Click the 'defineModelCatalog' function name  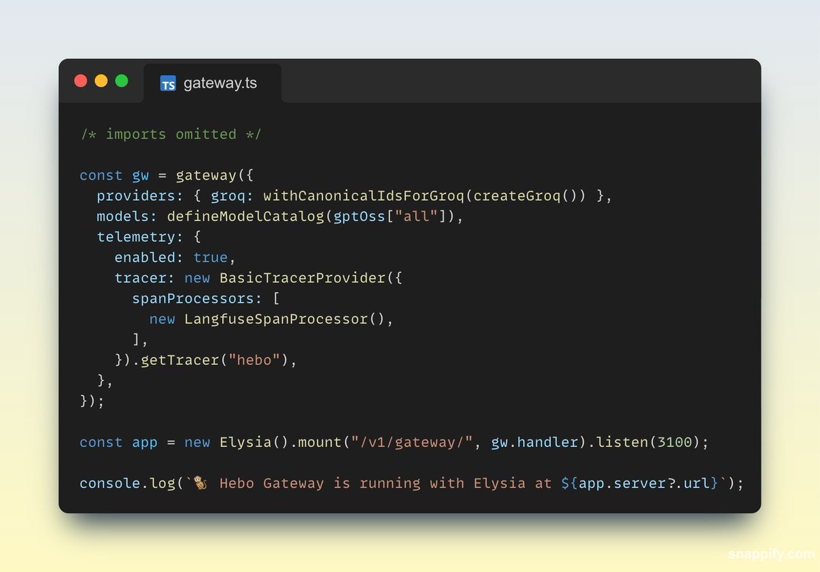(246, 216)
